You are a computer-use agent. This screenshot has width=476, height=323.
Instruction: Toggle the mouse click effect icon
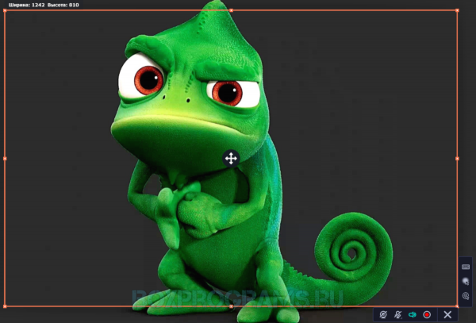point(466,295)
